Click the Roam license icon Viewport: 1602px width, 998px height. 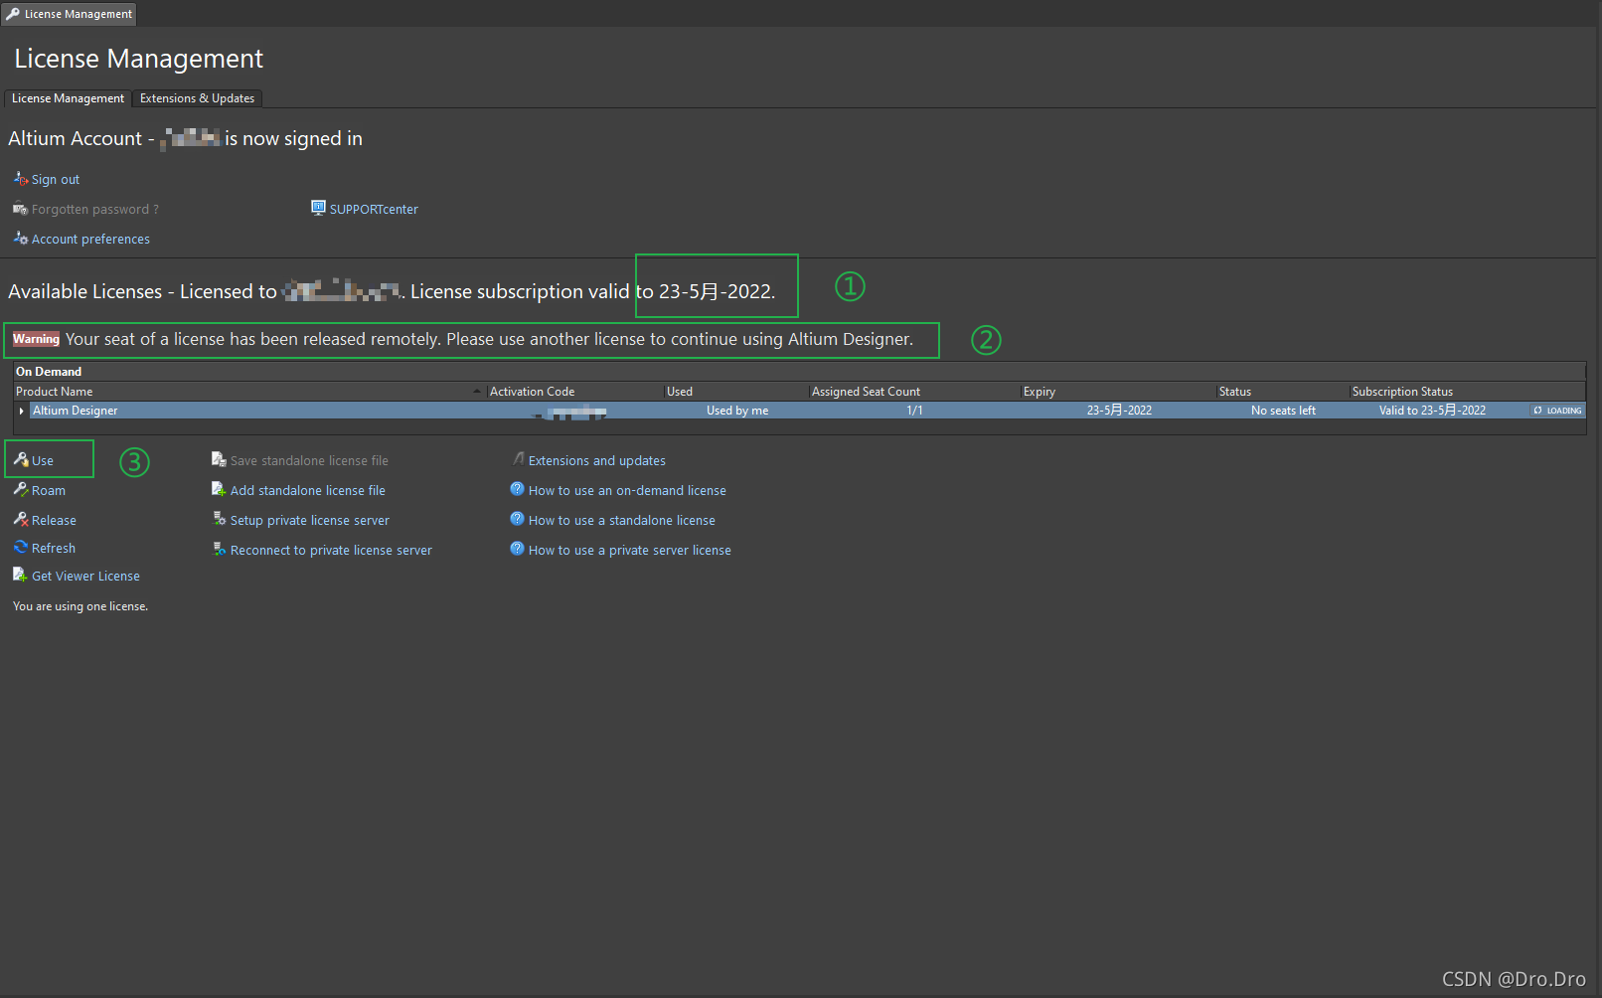point(21,489)
